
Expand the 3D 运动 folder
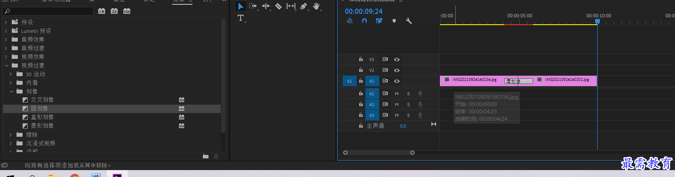(11, 74)
